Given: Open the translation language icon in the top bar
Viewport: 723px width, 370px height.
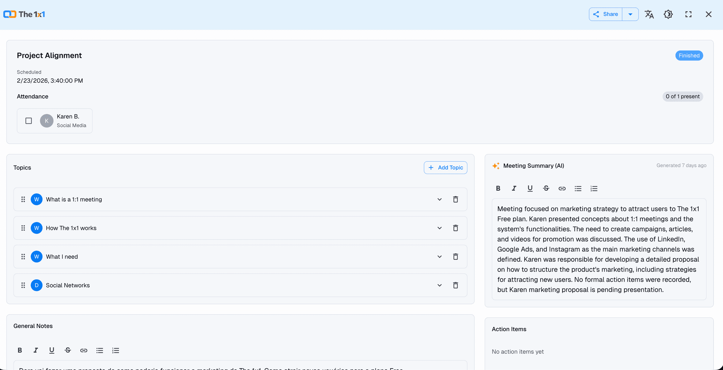Looking at the screenshot, I should (x=649, y=14).
